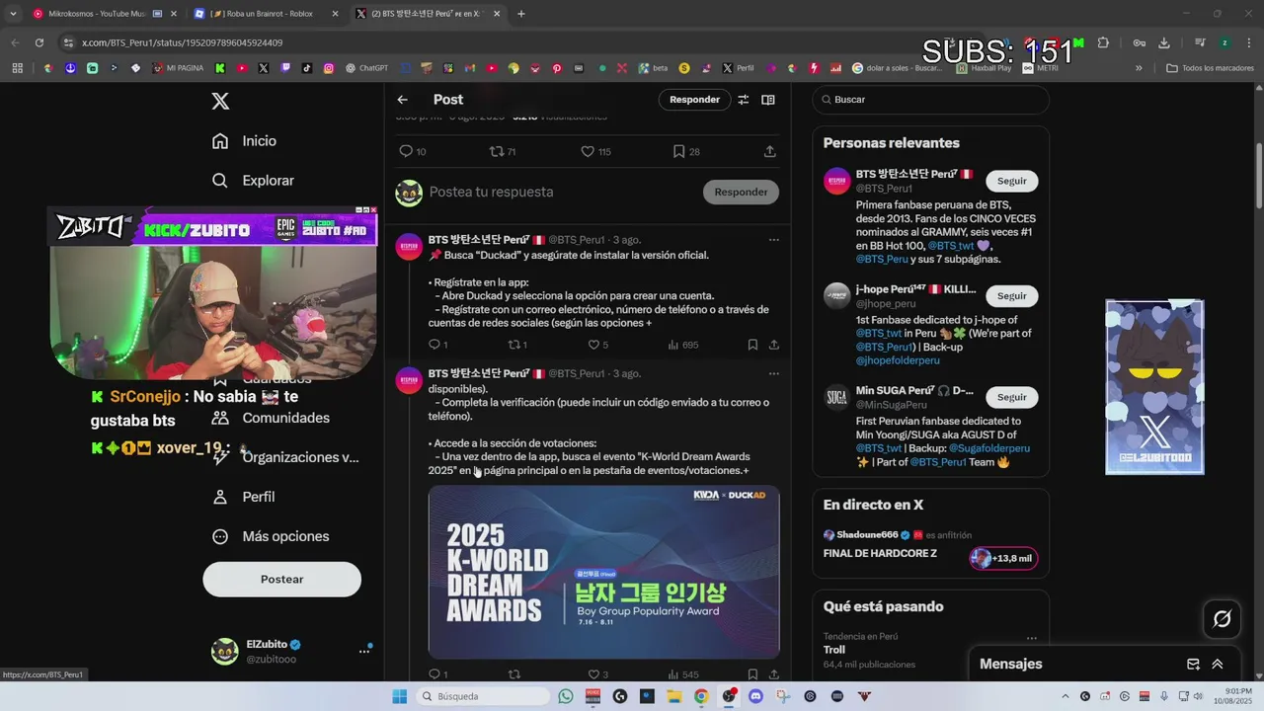This screenshot has height=711, width=1264.
Task: Open browser extensions puzzle icon
Action: [x=1104, y=42]
